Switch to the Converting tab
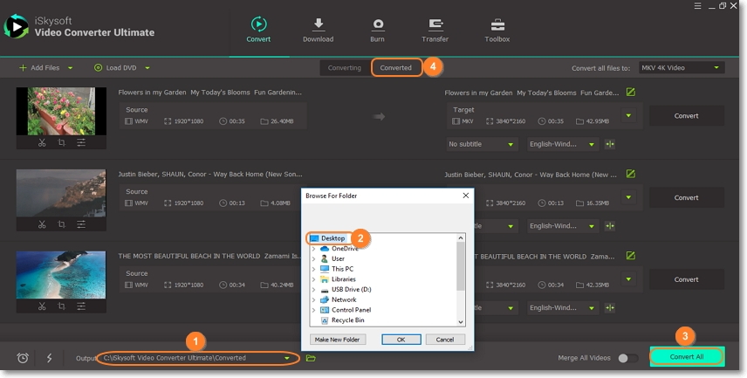Screen dimensions: 747x378 tap(345, 67)
